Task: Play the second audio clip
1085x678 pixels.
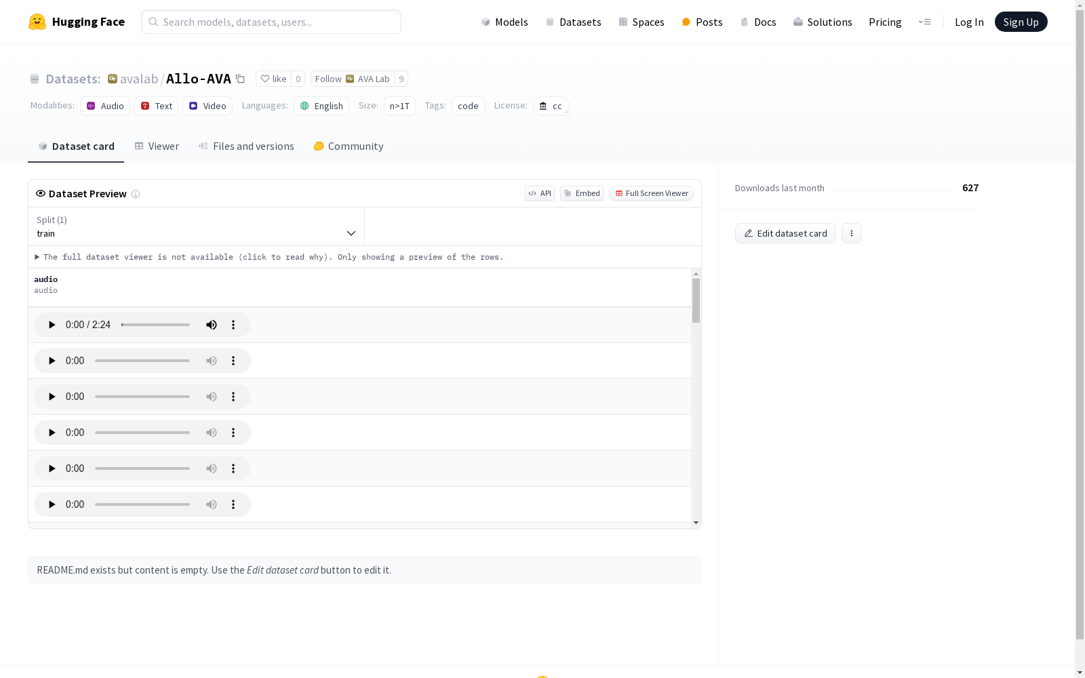Action: click(x=52, y=361)
